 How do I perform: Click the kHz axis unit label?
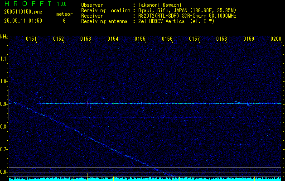click(x=4, y=37)
